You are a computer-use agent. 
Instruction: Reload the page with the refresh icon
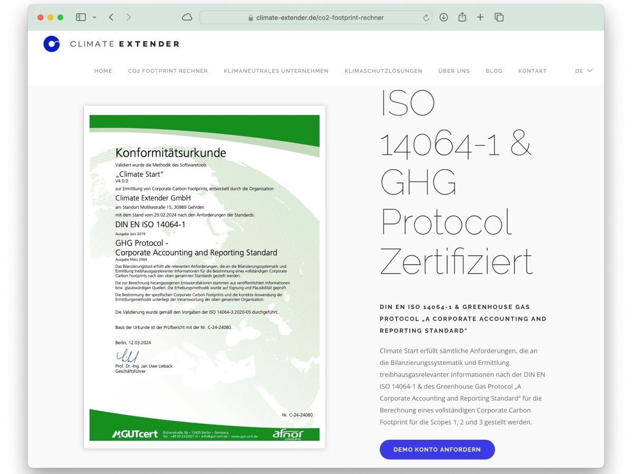tap(426, 17)
